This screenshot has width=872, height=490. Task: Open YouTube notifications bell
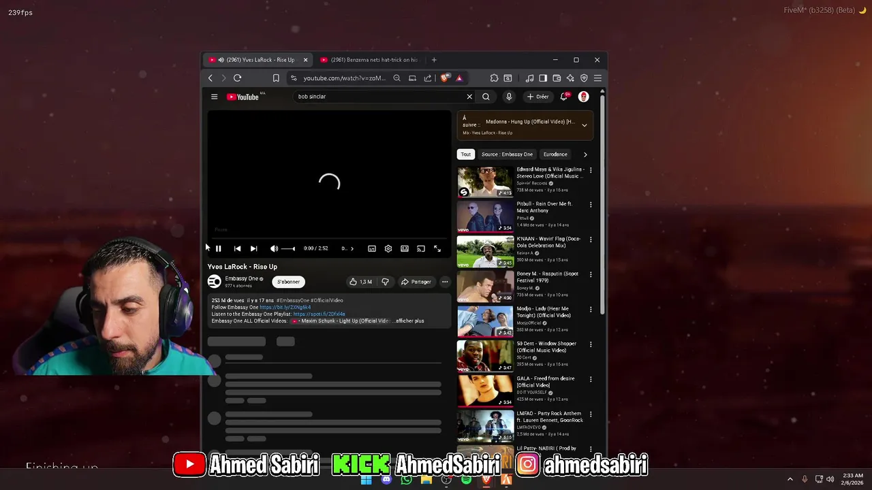tap(563, 97)
